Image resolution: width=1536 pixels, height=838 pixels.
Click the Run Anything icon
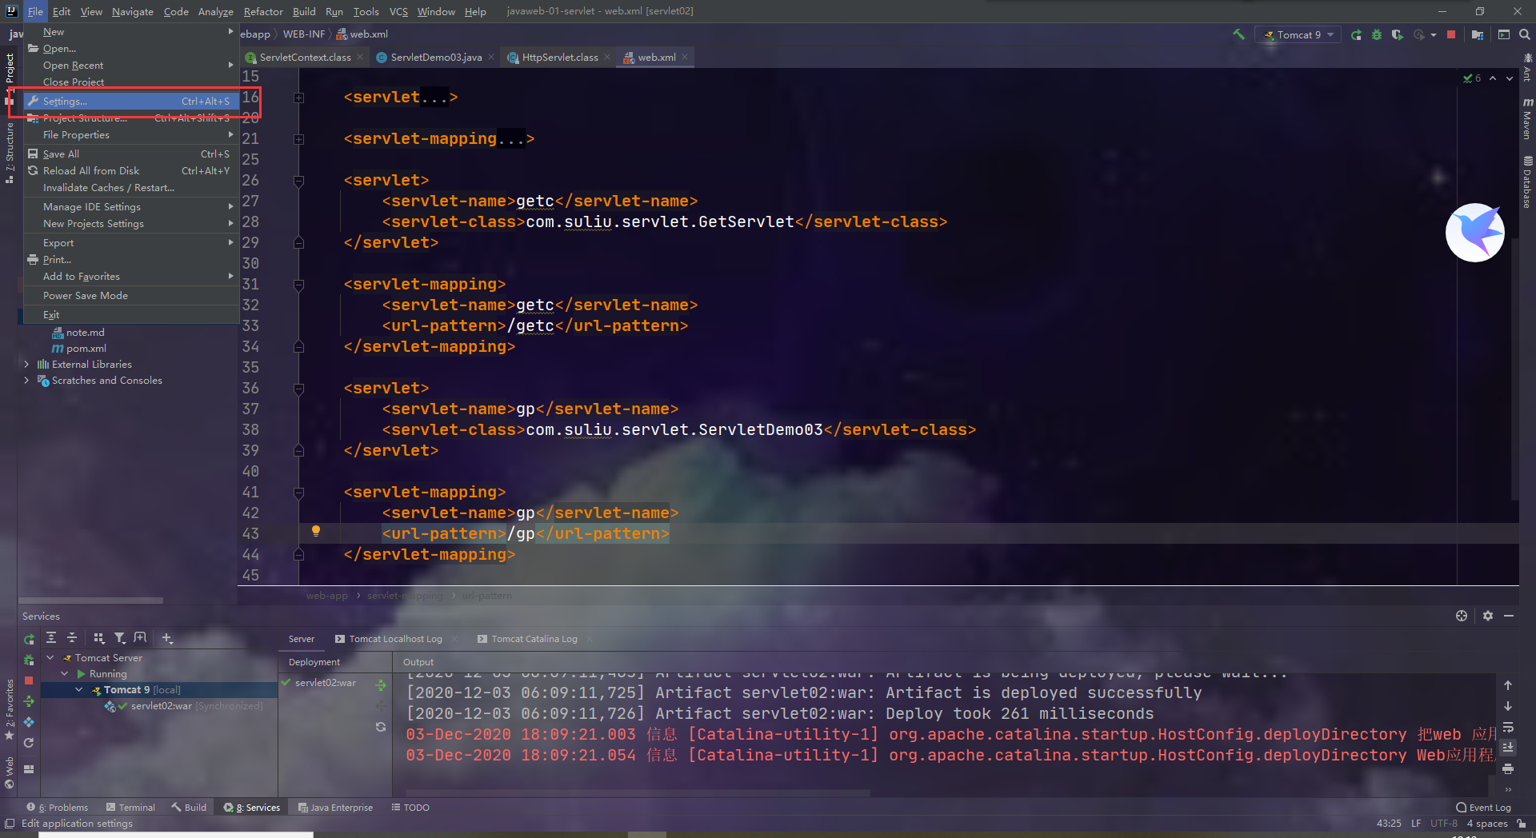click(1504, 34)
